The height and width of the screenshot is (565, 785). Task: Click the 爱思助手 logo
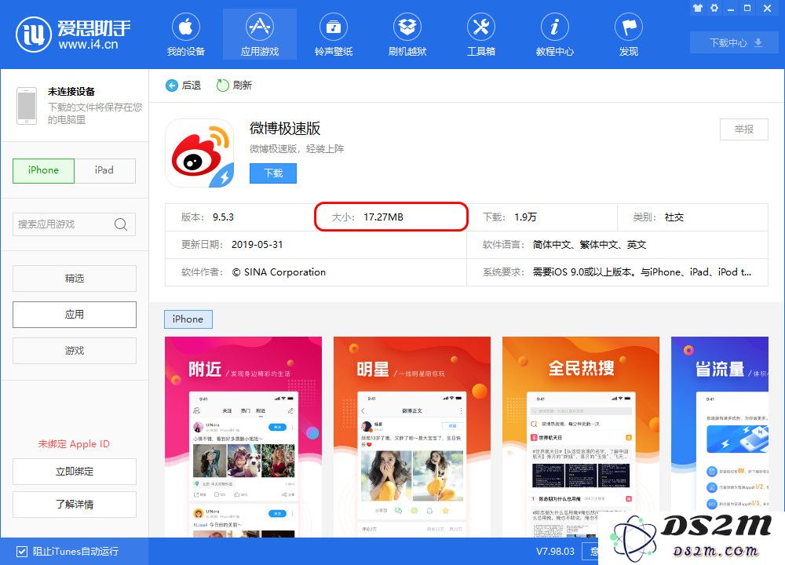click(x=73, y=35)
